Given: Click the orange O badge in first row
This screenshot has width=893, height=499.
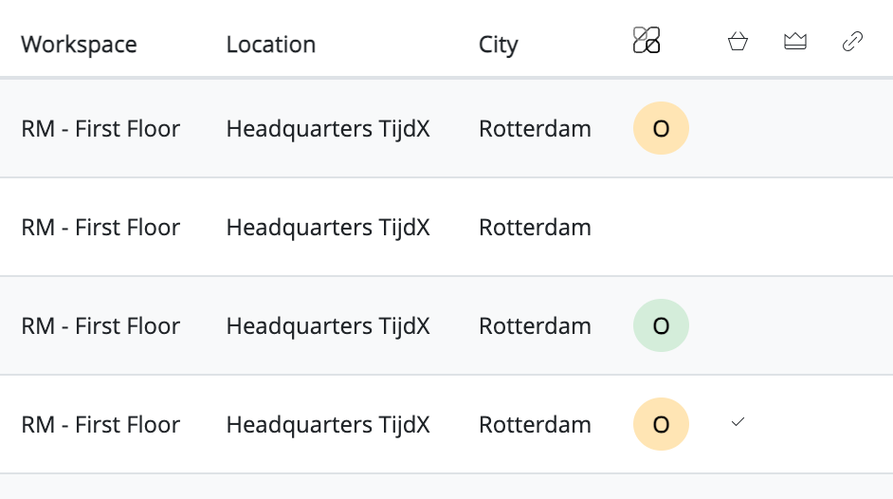Looking at the screenshot, I should pyautogui.click(x=661, y=128).
